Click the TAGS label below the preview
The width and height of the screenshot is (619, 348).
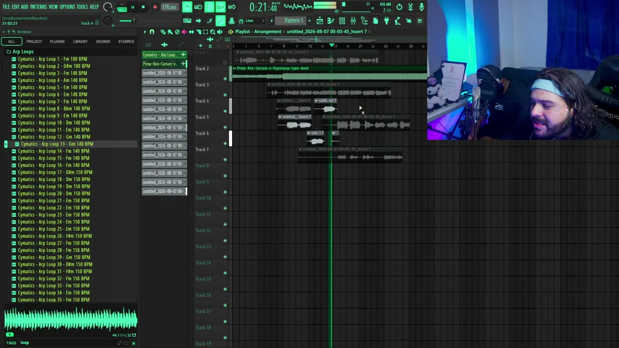[11, 343]
